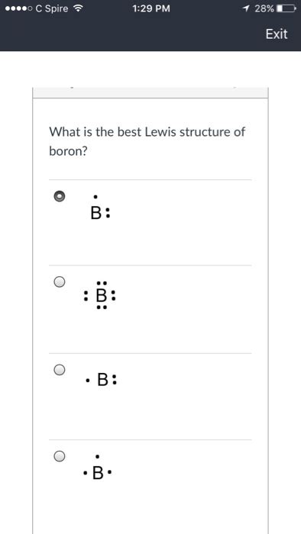This screenshot has width=301, height=534.
Task: Click the boron image with left dot and right pair
Action: [102, 380]
